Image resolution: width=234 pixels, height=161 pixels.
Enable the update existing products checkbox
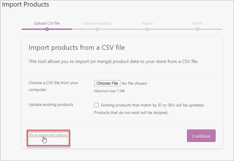96,105
